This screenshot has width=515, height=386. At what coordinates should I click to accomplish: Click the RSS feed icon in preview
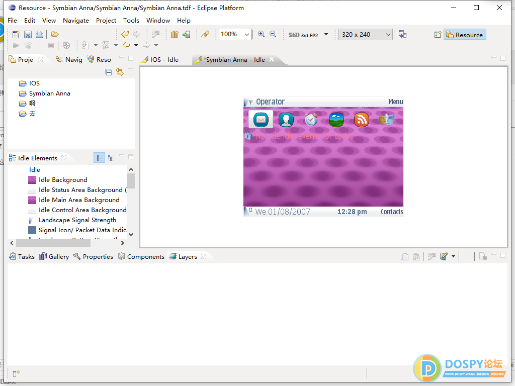pos(361,120)
